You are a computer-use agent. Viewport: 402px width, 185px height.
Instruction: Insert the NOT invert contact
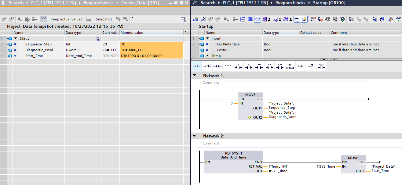(321, 66)
